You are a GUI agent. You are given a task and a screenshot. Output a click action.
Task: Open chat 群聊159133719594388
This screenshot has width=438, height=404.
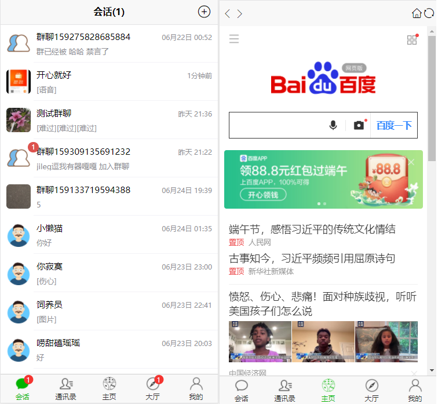(x=110, y=196)
